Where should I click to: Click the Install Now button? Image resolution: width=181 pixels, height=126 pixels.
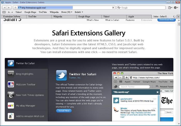[64, 111]
